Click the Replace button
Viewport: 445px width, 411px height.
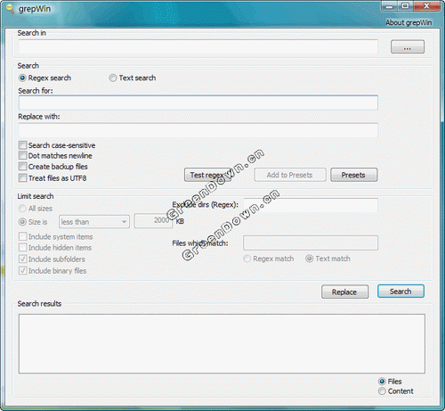tap(344, 292)
